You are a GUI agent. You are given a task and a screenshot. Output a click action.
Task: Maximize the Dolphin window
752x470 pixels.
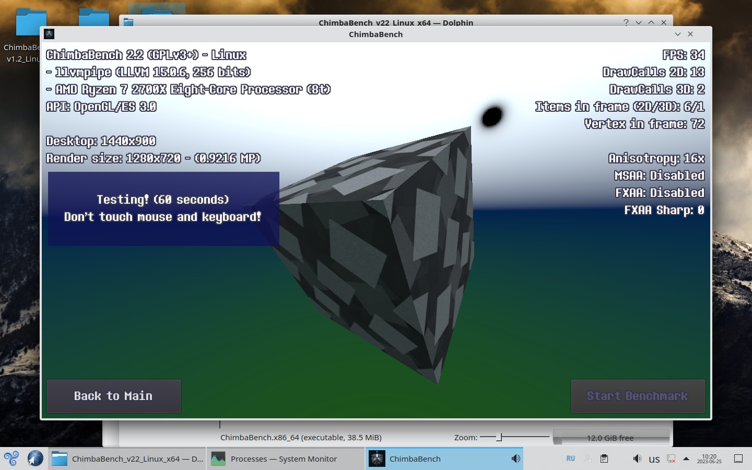(651, 22)
